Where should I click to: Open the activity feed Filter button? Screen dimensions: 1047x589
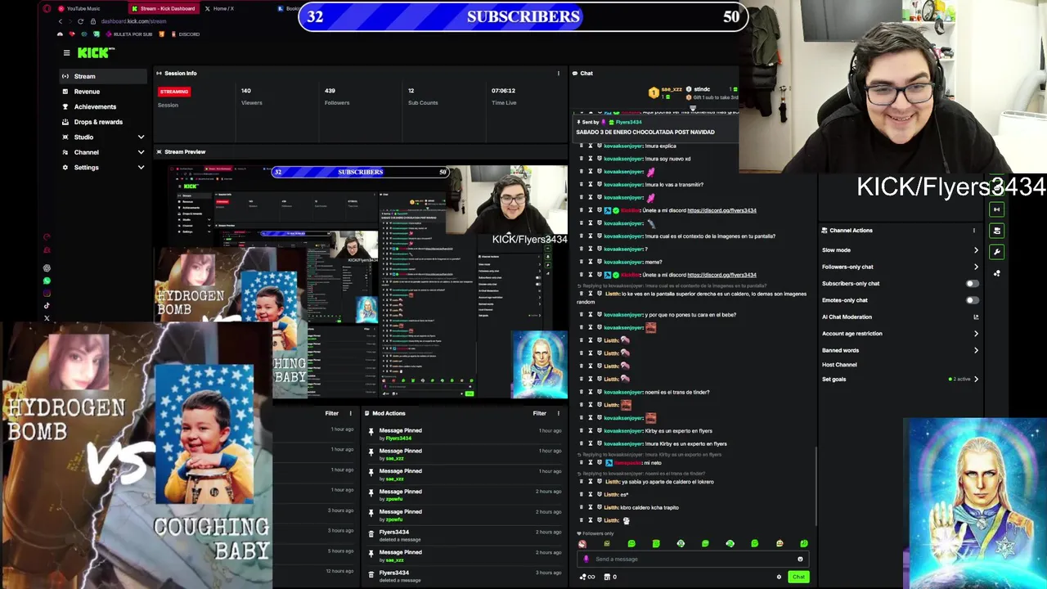tap(331, 413)
